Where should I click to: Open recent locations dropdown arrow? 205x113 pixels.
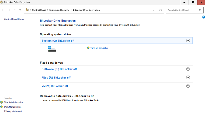(15, 10)
